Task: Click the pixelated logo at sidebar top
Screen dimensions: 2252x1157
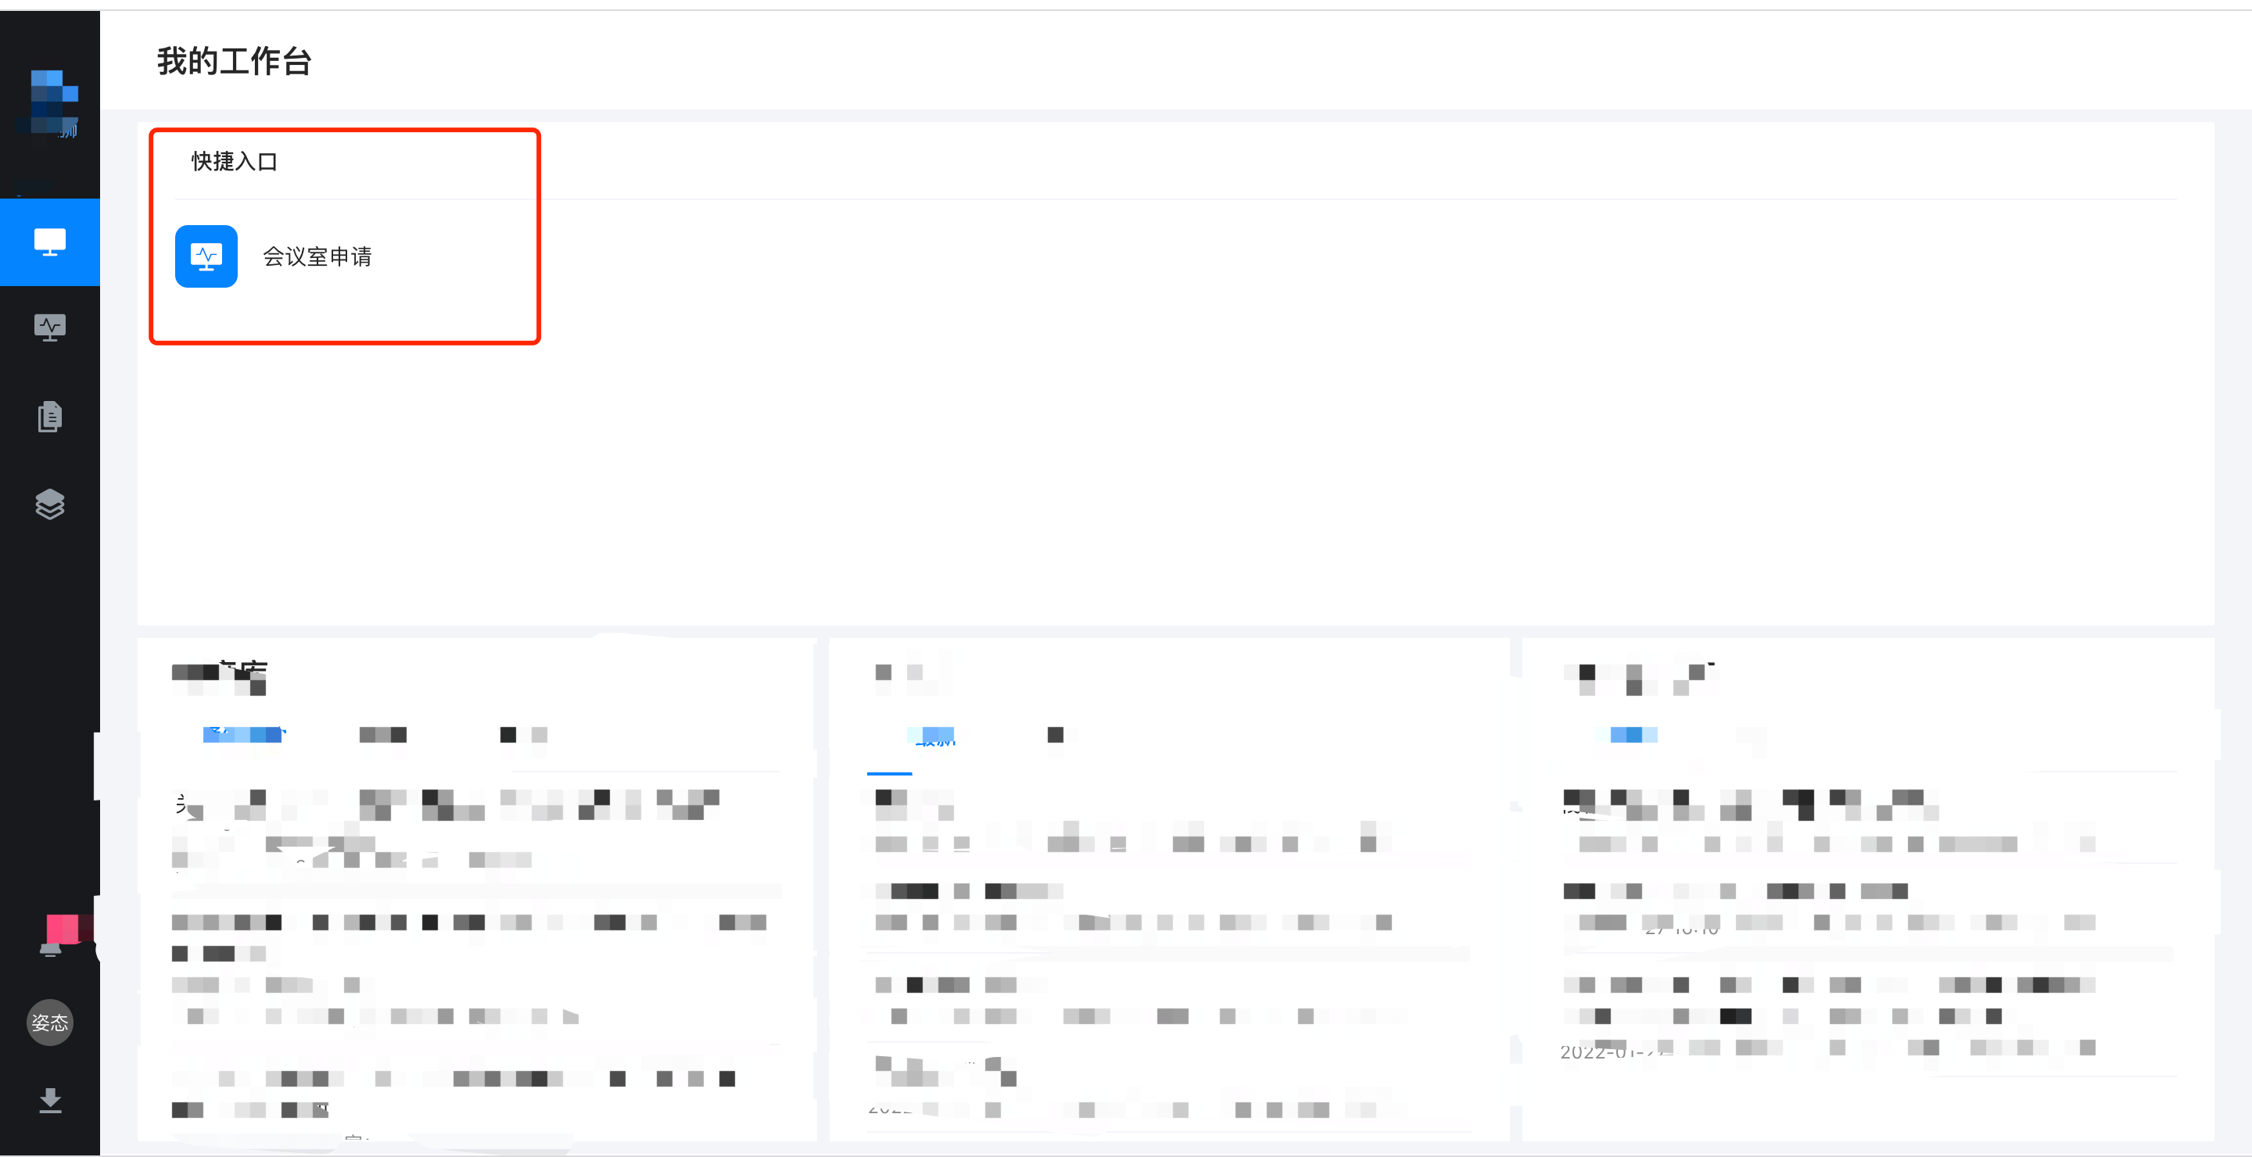Action: [51, 104]
